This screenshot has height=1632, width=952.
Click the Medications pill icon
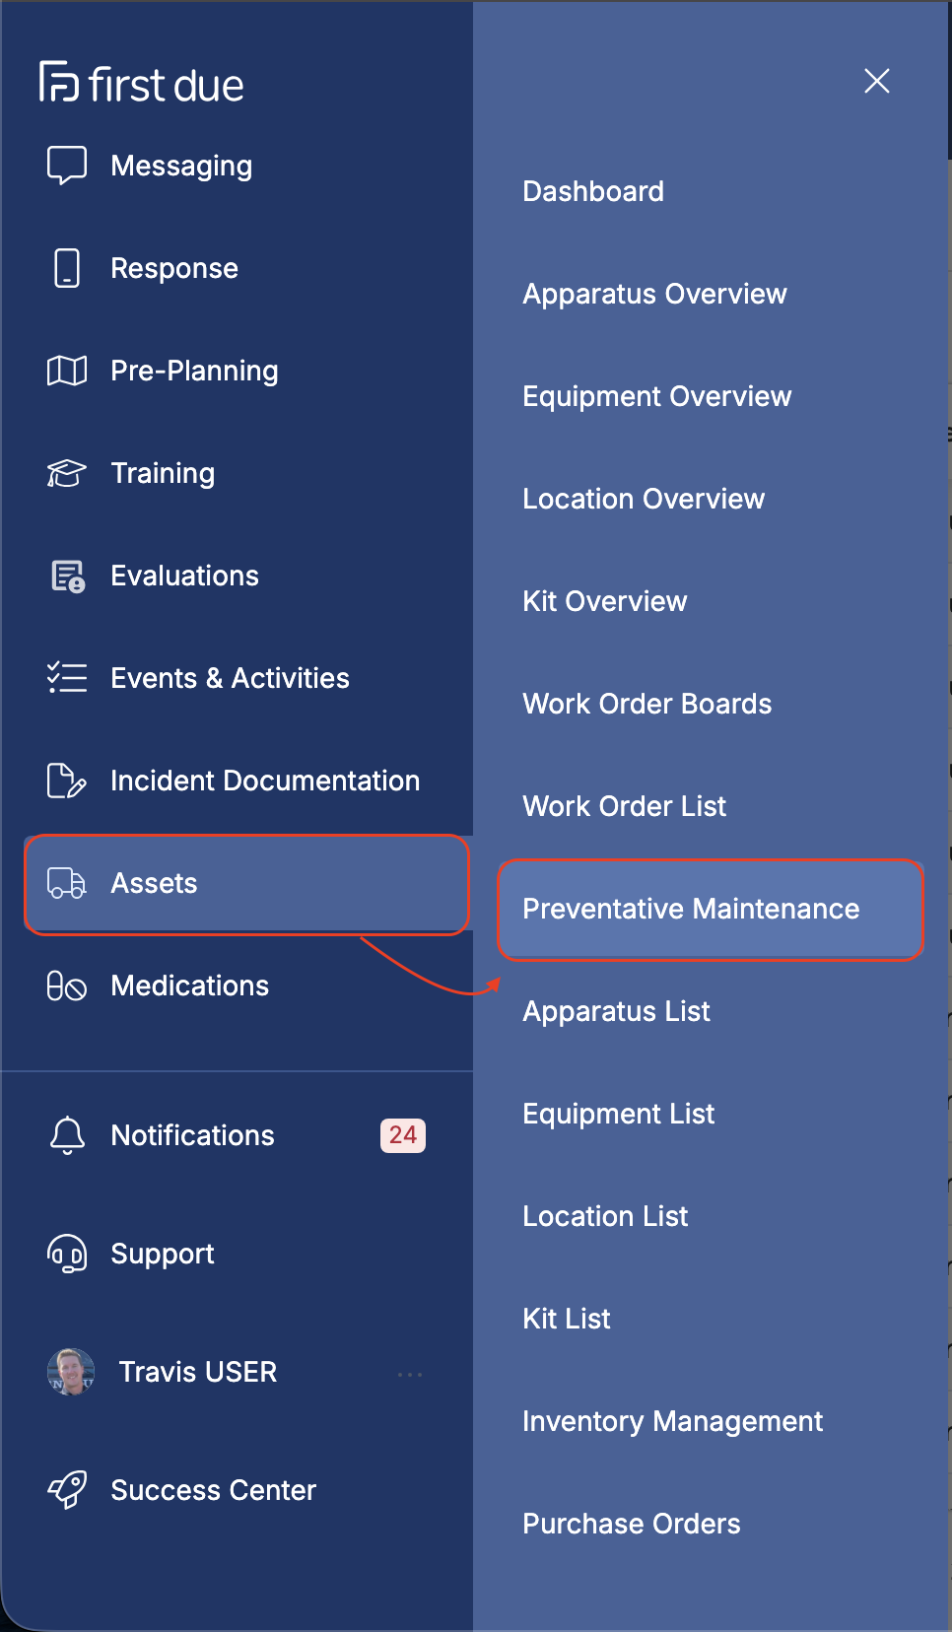click(67, 986)
